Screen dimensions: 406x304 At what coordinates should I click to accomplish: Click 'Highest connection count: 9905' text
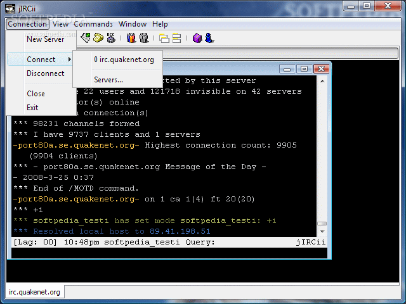click(x=221, y=145)
